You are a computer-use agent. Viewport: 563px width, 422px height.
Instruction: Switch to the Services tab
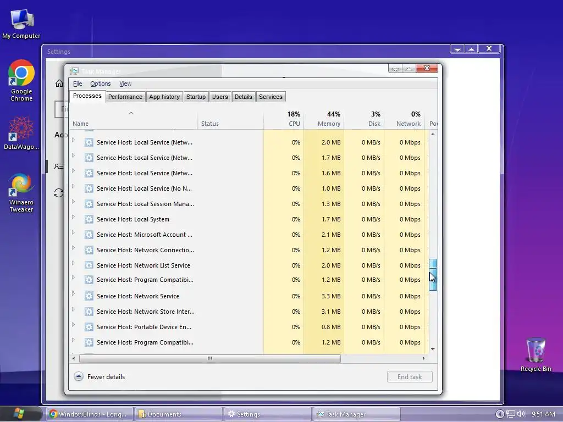[271, 97]
